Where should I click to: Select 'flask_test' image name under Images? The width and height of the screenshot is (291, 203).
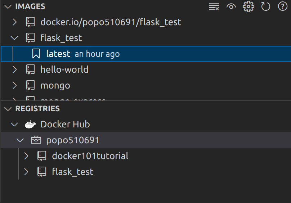(x=61, y=38)
